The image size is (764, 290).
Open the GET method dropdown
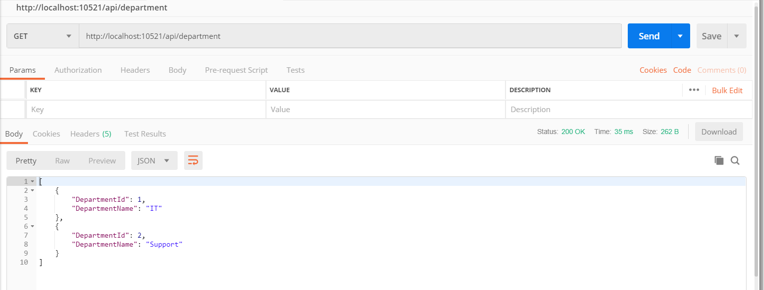(43, 36)
